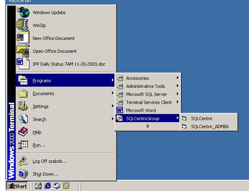Click the Open Office Document folder icon
249x191 pixels.
tap(23, 51)
